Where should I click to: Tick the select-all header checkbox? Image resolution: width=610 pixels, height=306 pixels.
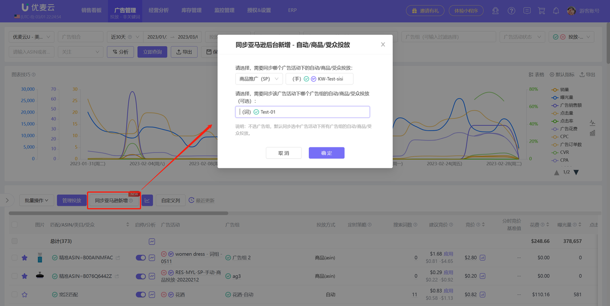[x=14, y=225]
